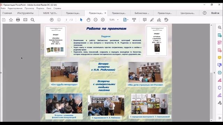The height and width of the screenshot is (125, 223).
Task: Go to previous page with the up arrow
Action: [x=52, y=20]
